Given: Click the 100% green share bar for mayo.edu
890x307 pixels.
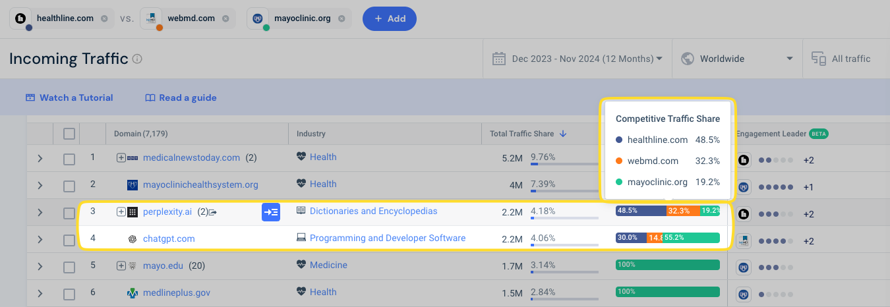Looking at the screenshot, I should coord(668,265).
